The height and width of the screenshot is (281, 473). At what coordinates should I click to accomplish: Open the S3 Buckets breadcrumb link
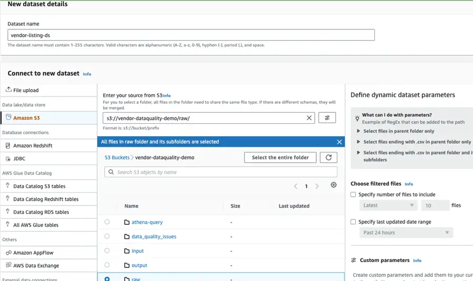[x=117, y=157]
